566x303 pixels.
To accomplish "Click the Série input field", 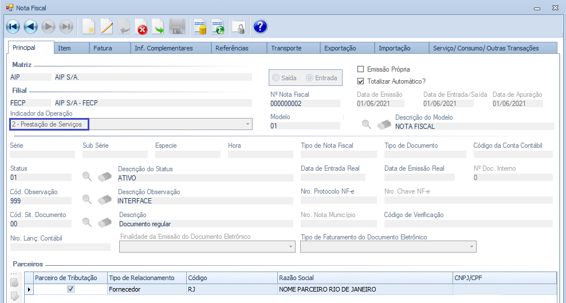I will (x=42, y=155).
